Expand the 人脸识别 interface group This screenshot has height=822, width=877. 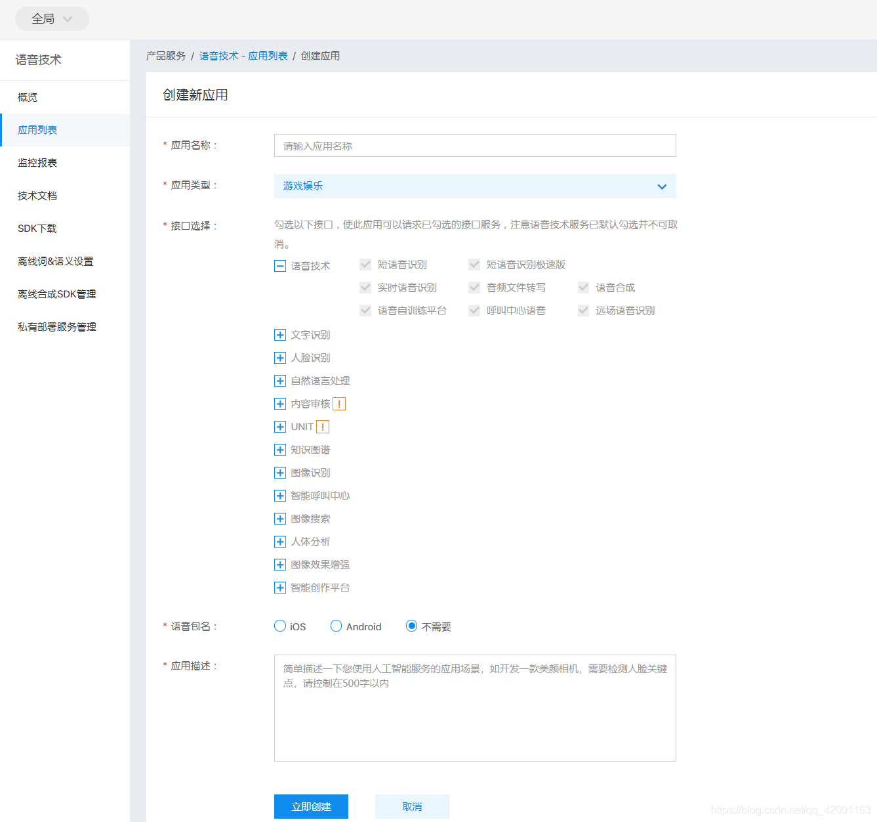(280, 358)
